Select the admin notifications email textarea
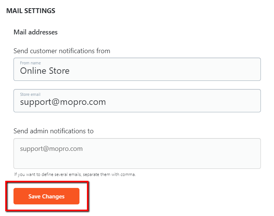The image size is (274, 216). point(137,153)
